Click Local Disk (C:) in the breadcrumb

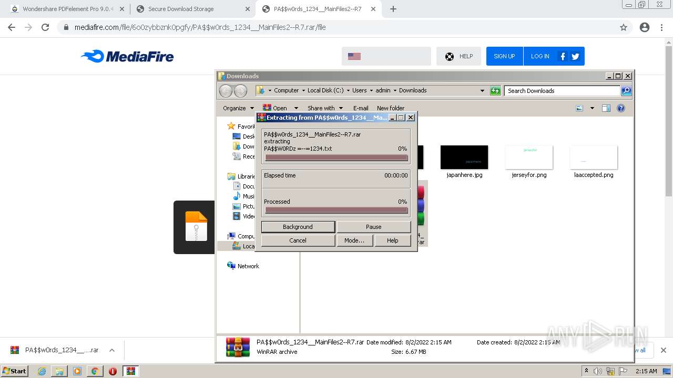325,90
